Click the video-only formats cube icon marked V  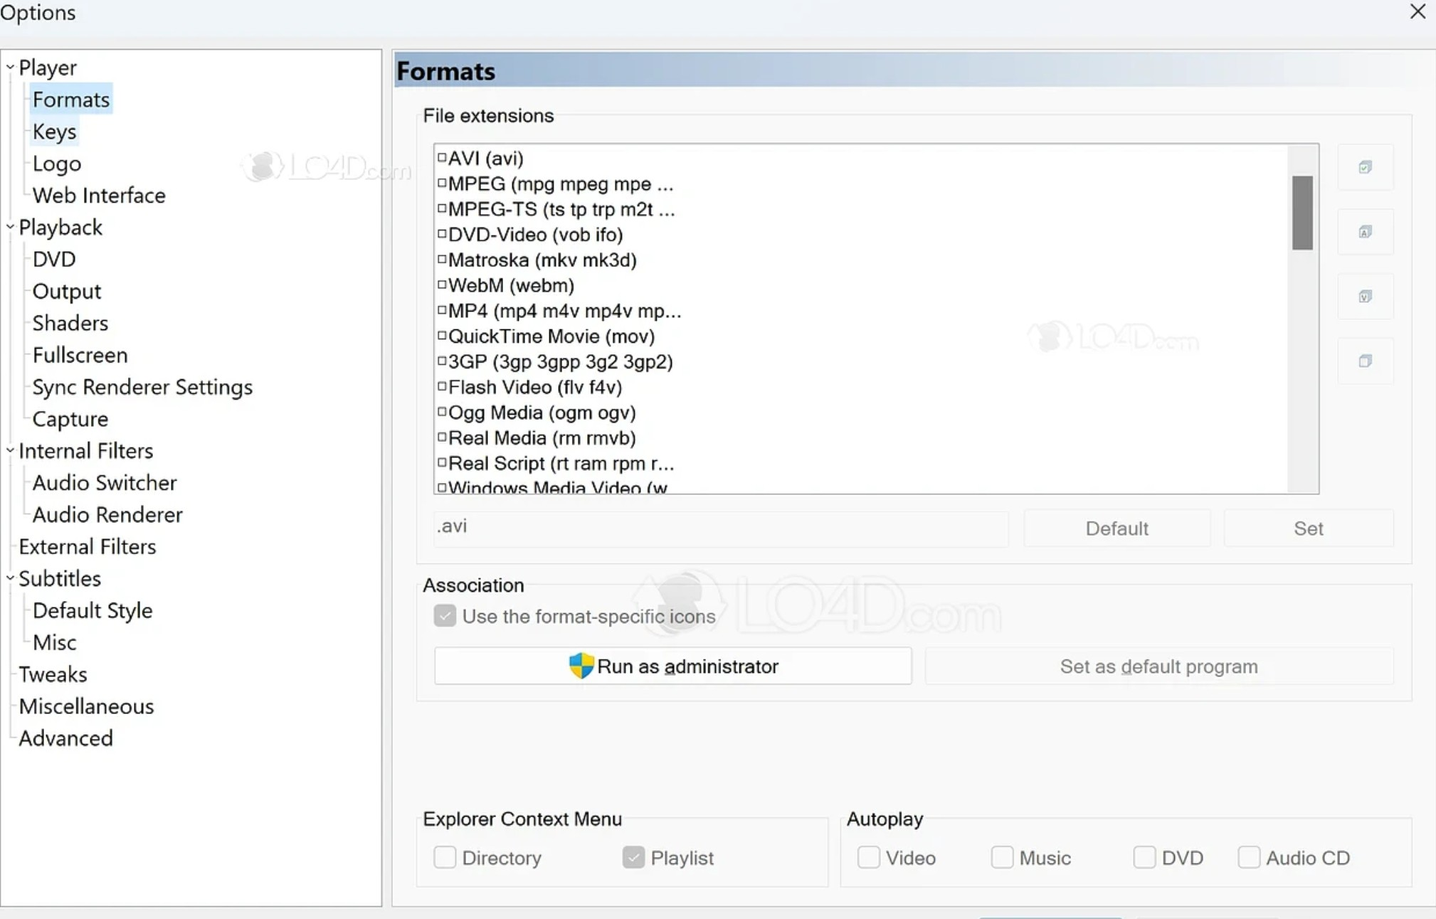pyautogui.click(x=1365, y=297)
